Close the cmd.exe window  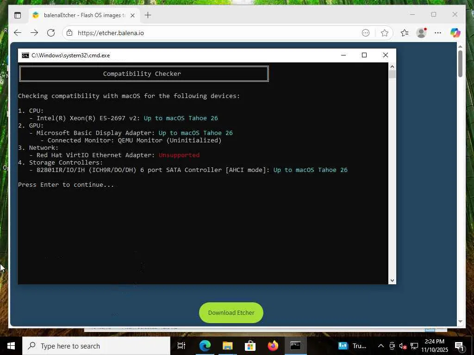(x=386, y=55)
